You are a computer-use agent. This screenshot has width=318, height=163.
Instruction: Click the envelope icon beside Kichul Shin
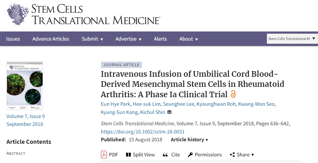coord(169,112)
